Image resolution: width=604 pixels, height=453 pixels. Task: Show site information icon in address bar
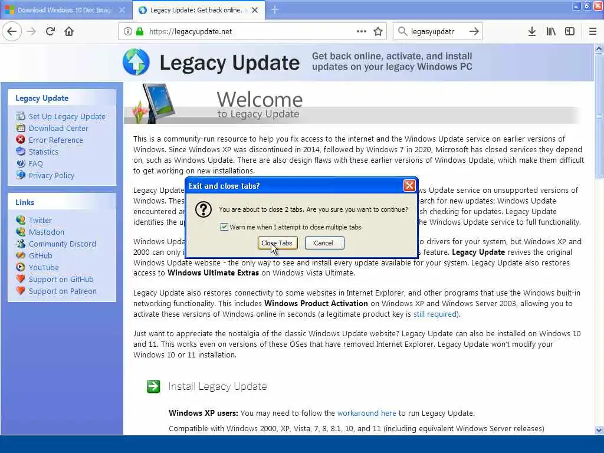coord(128,32)
